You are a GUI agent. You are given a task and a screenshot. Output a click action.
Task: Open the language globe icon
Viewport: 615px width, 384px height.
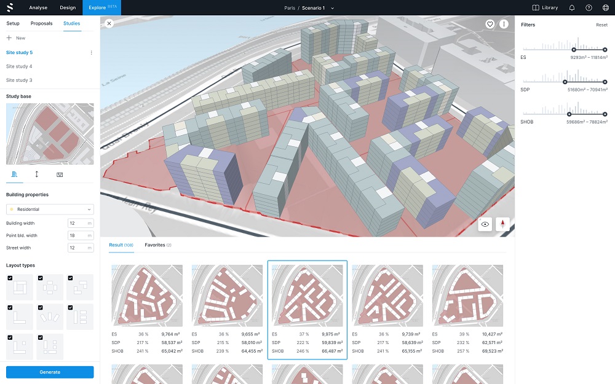pyautogui.click(x=605, y=7)
